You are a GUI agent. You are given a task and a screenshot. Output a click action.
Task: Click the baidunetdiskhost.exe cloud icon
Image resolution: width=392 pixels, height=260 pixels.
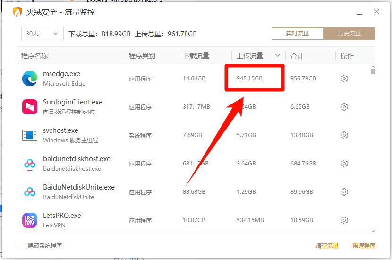30,164
